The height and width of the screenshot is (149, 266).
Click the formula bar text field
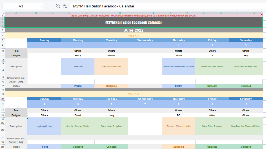click(x=168, y=6)
